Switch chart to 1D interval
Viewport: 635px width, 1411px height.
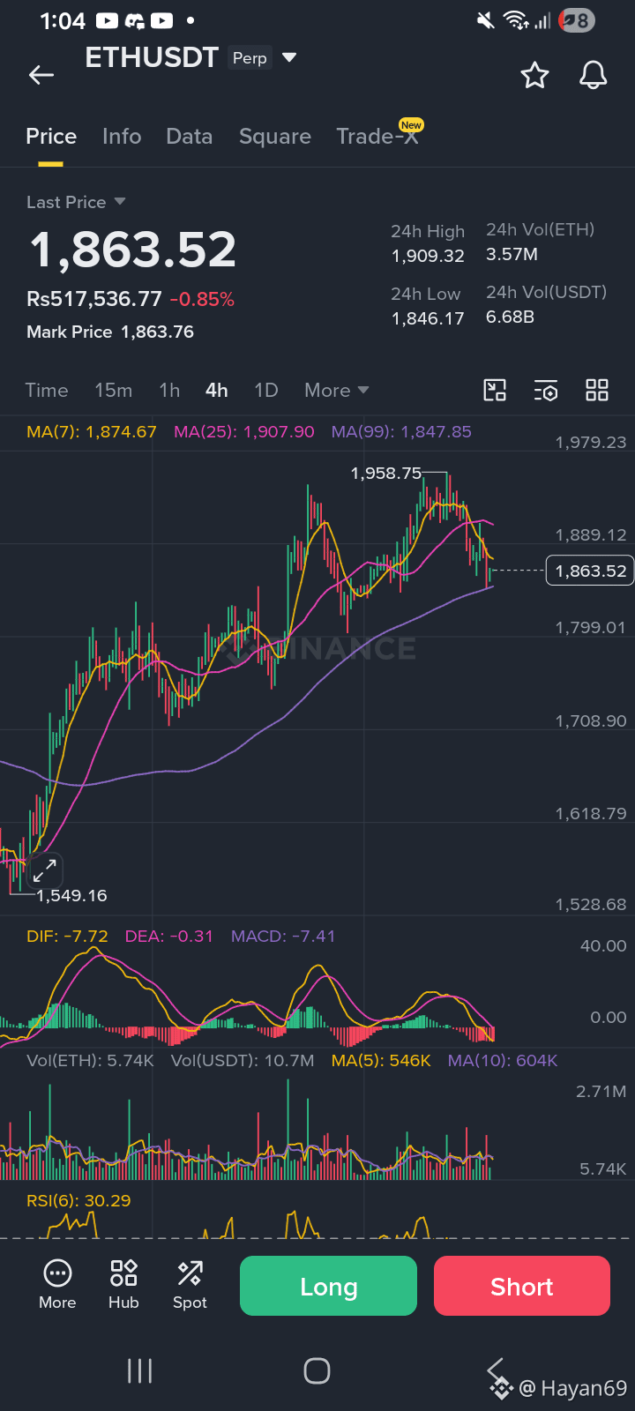[266, 390]
